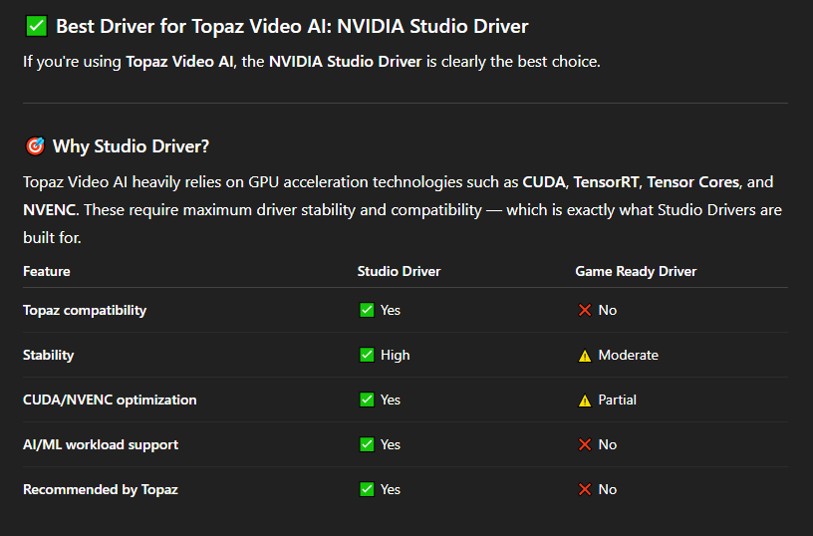Viewport: 813px width, 536px height.
Task: Click the Why Studio Driver? heading text
Action: [x=131, y=146]
